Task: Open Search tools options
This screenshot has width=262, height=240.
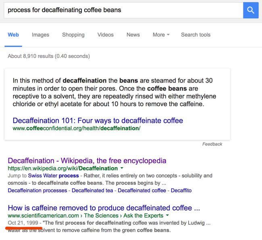Action: click(x=195, y=35)
